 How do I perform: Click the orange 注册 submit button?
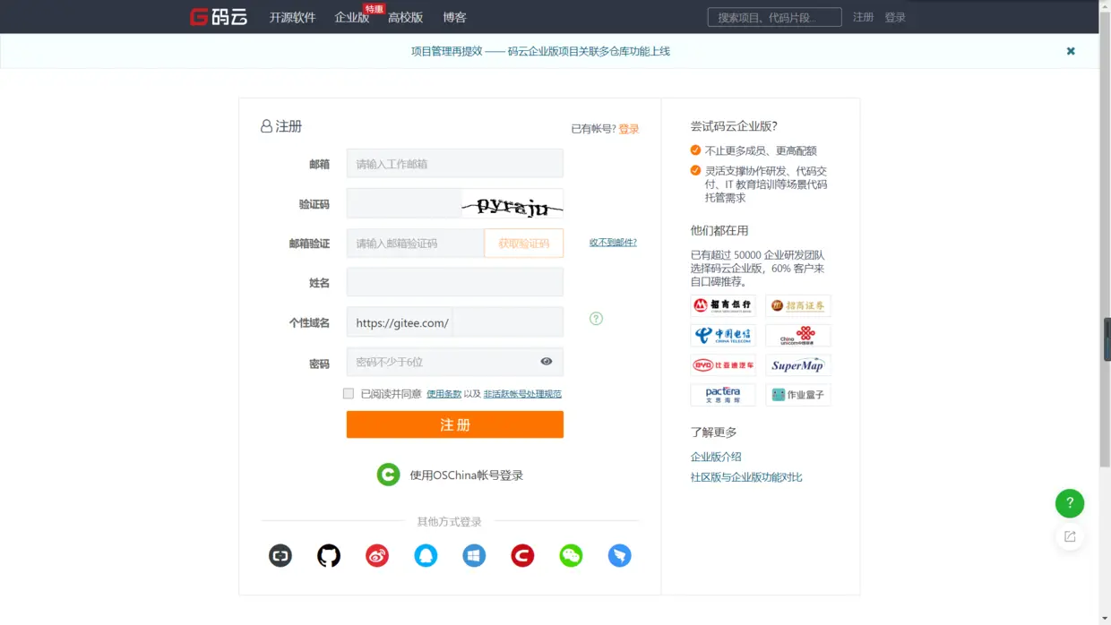[x=455, y=424]
